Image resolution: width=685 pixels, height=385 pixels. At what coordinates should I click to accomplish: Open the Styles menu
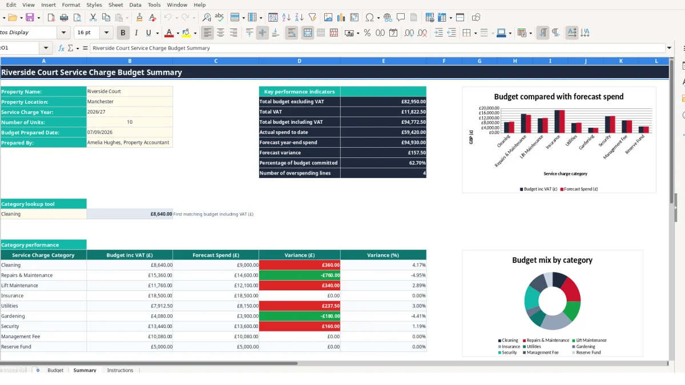(x=94, y=5)
